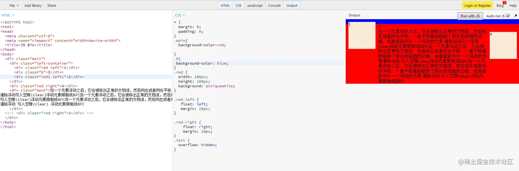Toggle the JavaScript panel tab

255,5
